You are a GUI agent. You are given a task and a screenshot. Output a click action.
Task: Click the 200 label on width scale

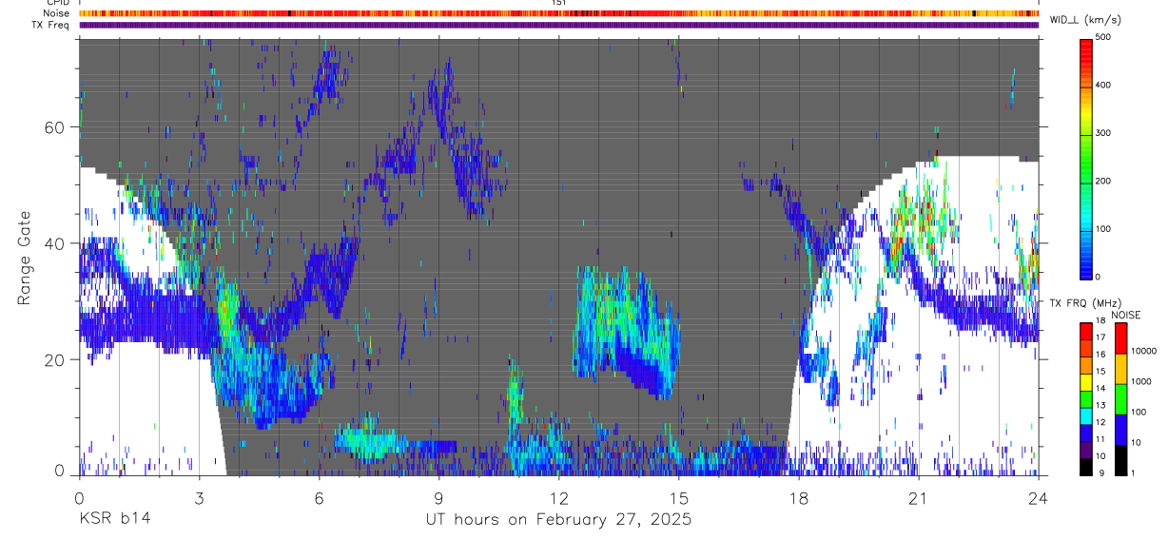[1104, 182]
